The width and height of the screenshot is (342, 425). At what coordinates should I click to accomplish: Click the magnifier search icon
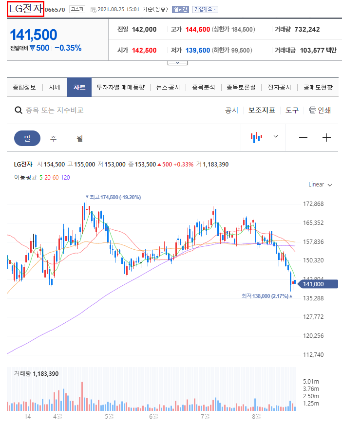(18, 110)
